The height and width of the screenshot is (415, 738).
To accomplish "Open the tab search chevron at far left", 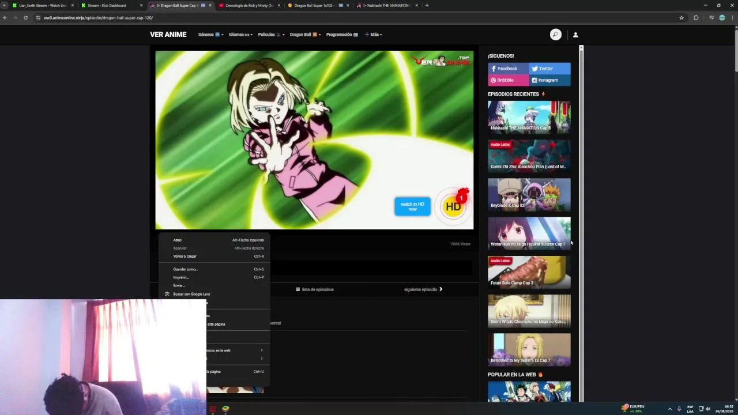I will [5, 5].
